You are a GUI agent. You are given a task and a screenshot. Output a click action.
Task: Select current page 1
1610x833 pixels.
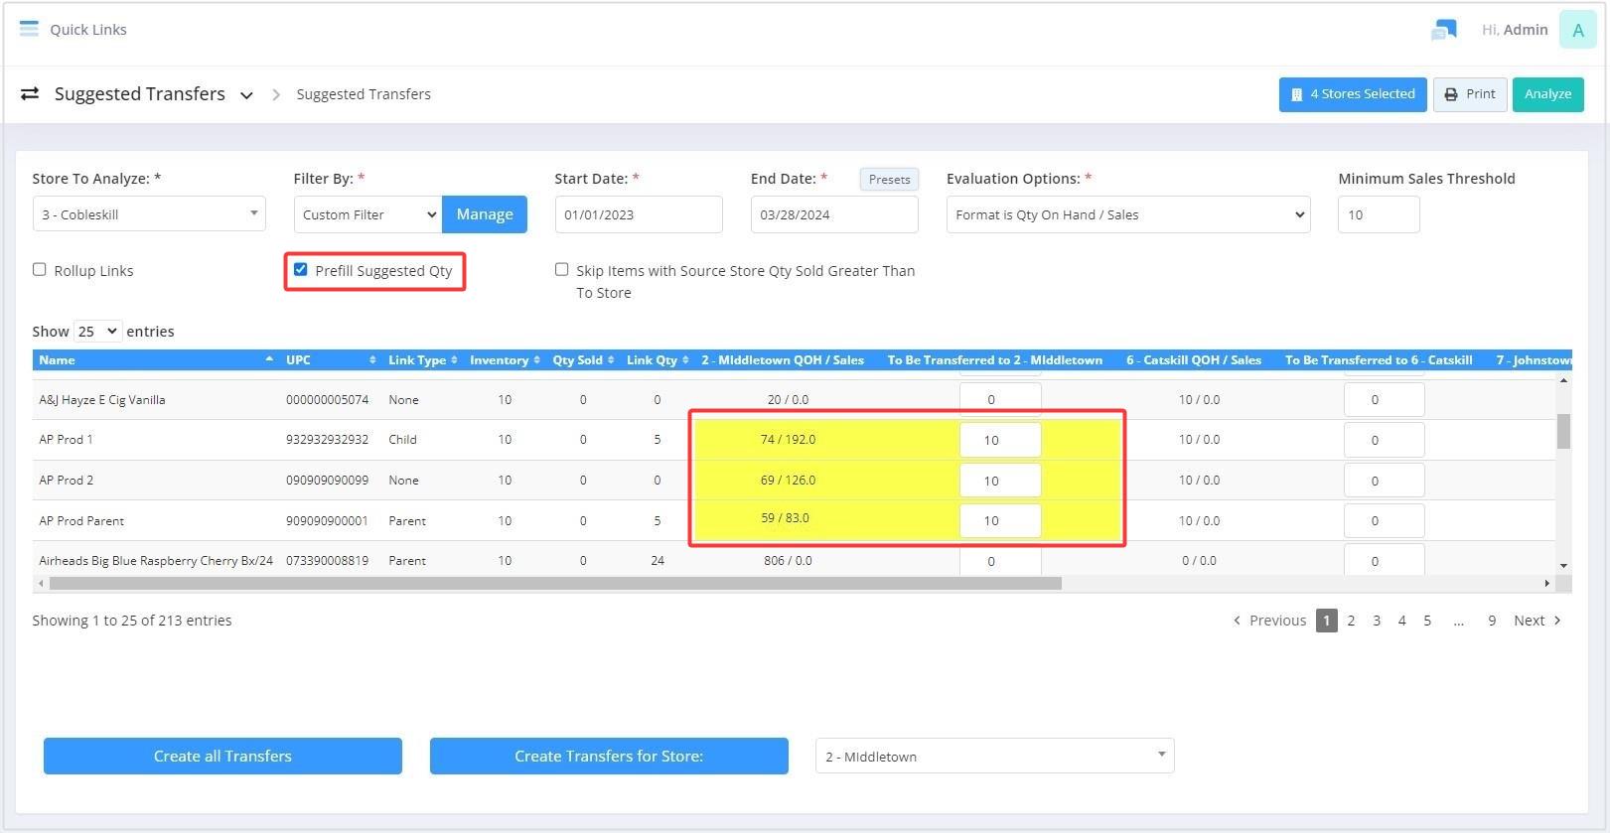point(1326,621)
